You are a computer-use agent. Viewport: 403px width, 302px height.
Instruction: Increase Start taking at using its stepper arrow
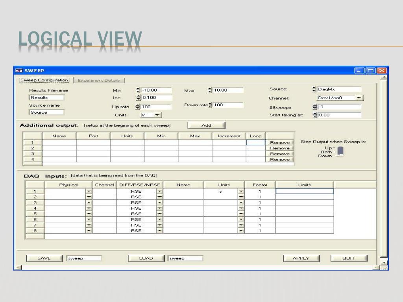pyautogui.click(x=314, y=113)
